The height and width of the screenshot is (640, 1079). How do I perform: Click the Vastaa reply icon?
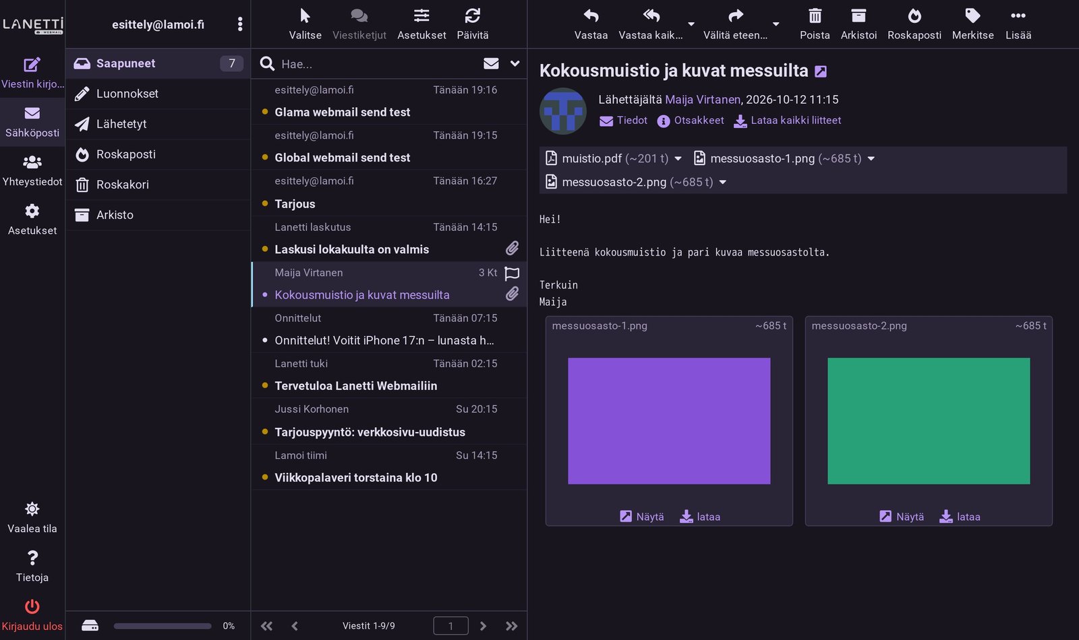pyautogui.click(x=591, y=15)
